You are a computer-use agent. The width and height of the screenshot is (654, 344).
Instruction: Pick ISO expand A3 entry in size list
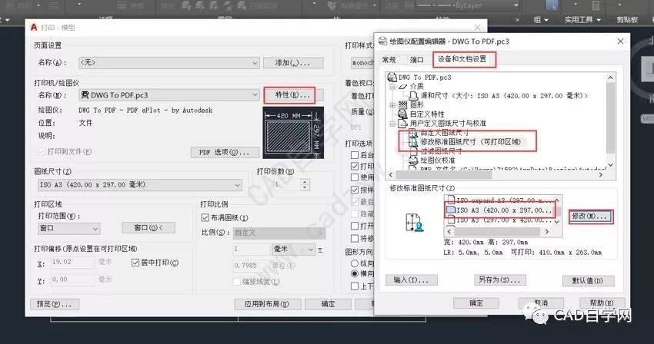[499, 200]
